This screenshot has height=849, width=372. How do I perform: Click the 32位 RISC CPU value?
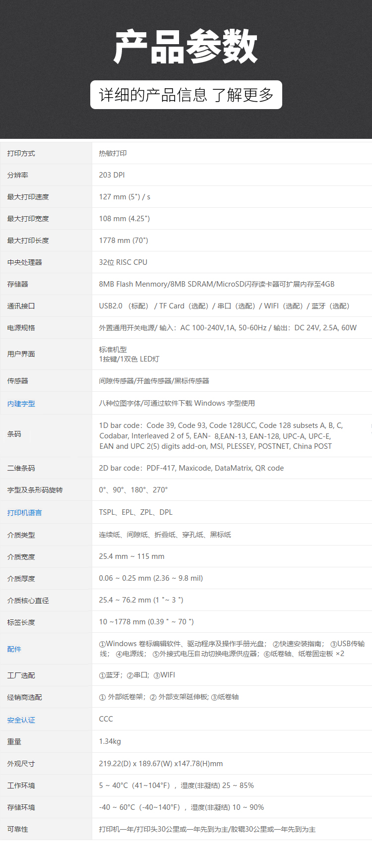(x=123, y=262)
